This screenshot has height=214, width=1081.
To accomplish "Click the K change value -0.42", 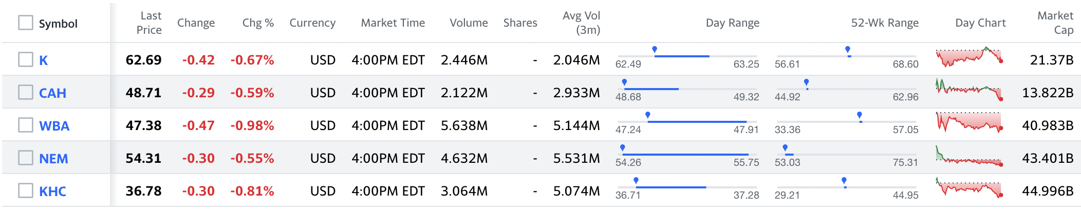I will click(198, 60).
